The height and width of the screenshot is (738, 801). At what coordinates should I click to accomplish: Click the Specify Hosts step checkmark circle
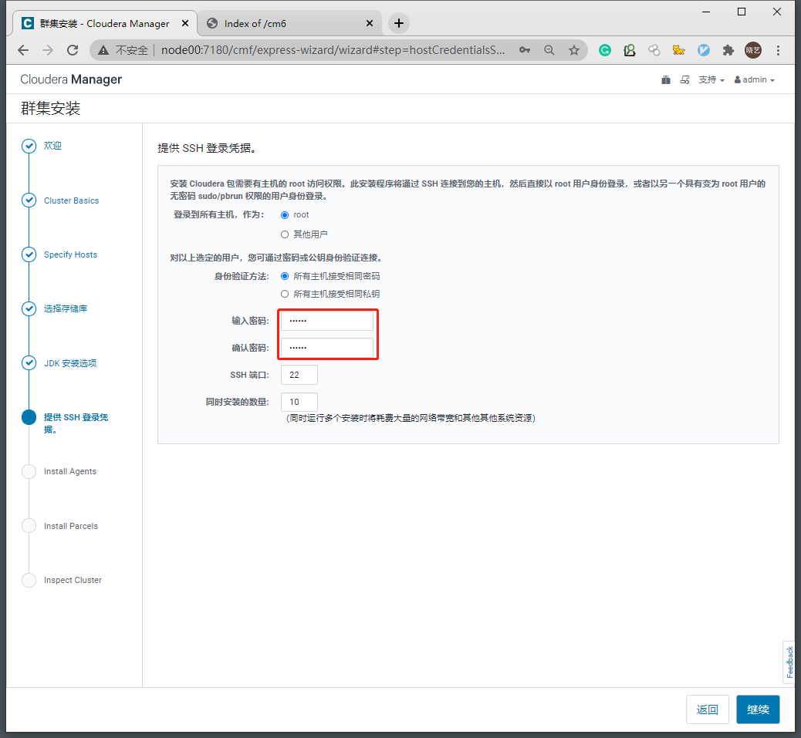point(29,254)
